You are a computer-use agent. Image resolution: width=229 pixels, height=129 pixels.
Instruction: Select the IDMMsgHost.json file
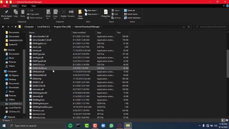79,104
